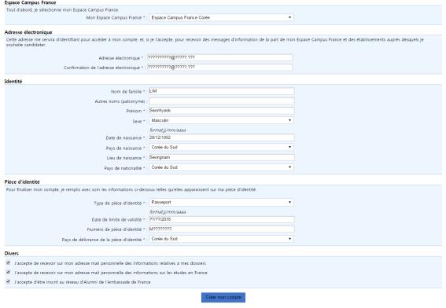The height and width of the screenshot is (308, 446).
Task: Focus the Lieu de naissance field
Action: tap(222, 157)
